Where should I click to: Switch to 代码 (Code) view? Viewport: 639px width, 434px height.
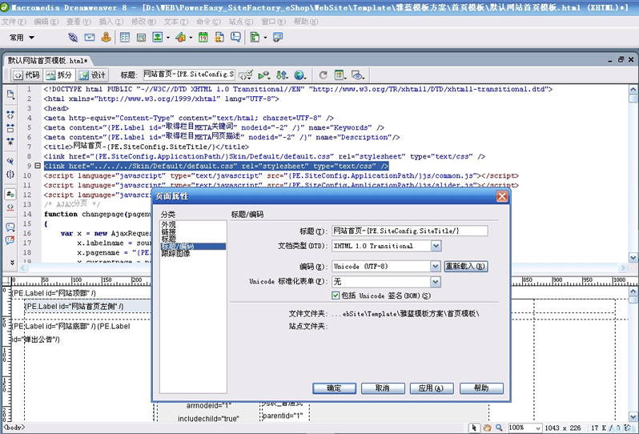pos(27,75)
